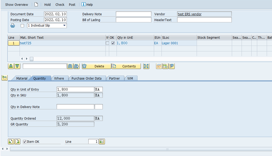The image size is (272, 156).
Task: Go to the next item using green arrow
Action: pos(17,142)
